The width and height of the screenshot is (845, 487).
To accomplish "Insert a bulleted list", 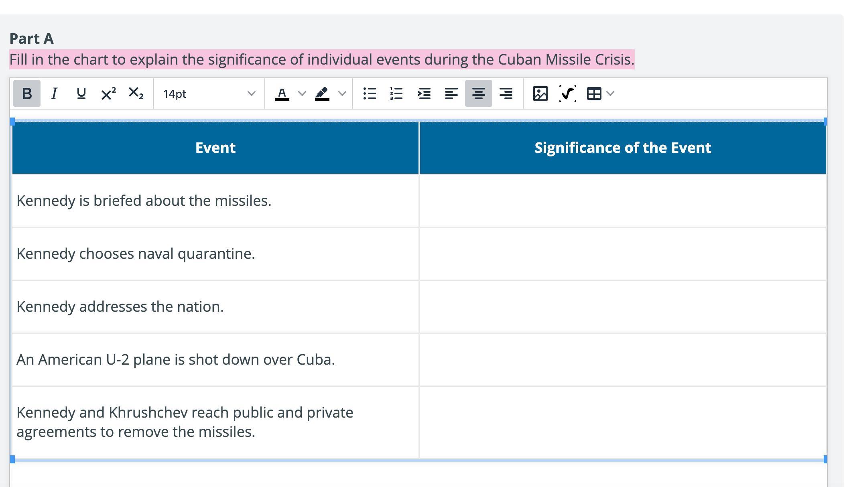I will pyautogui.click(x=370, y=93).
